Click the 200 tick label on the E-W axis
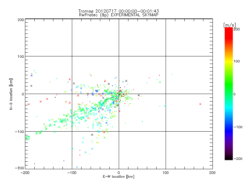 tap(212, 173)
